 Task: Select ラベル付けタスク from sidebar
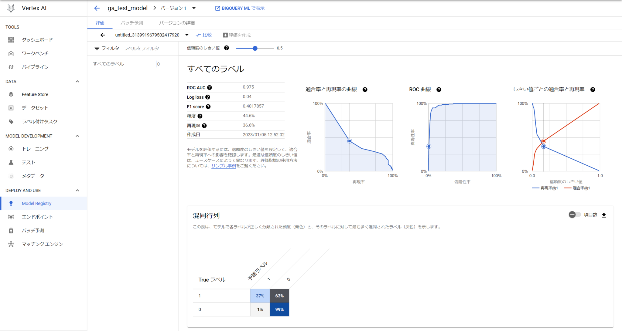click(x=39, y=121)
